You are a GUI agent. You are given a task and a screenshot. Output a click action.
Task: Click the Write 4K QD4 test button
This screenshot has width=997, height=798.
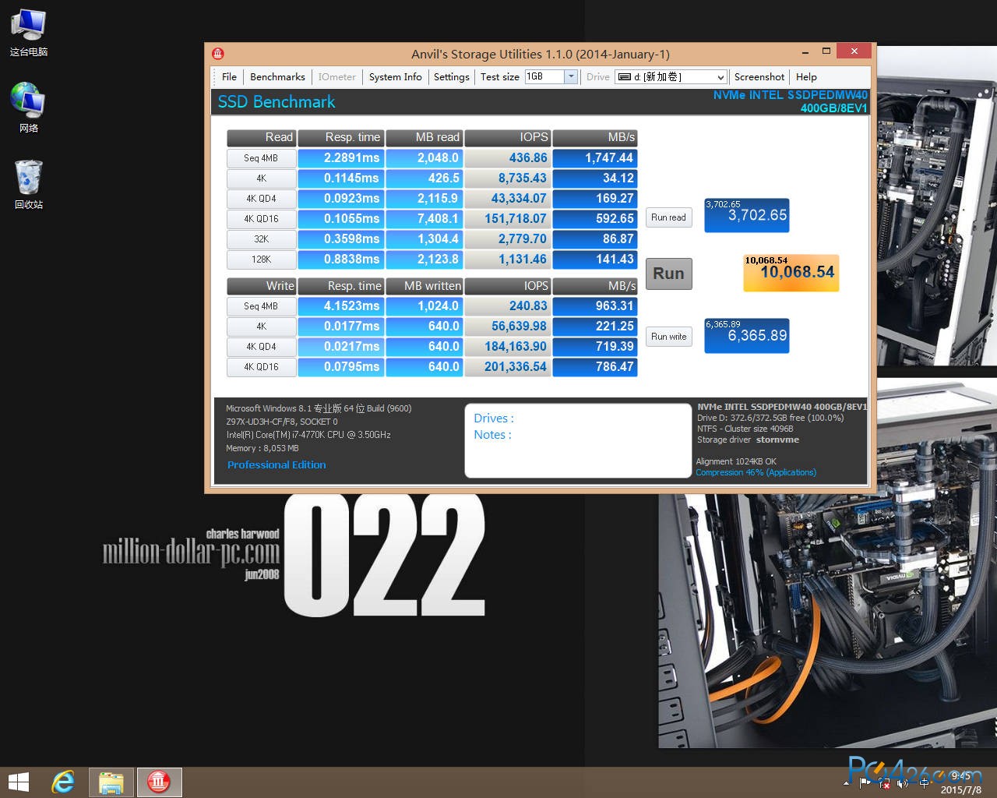point(261,347)
